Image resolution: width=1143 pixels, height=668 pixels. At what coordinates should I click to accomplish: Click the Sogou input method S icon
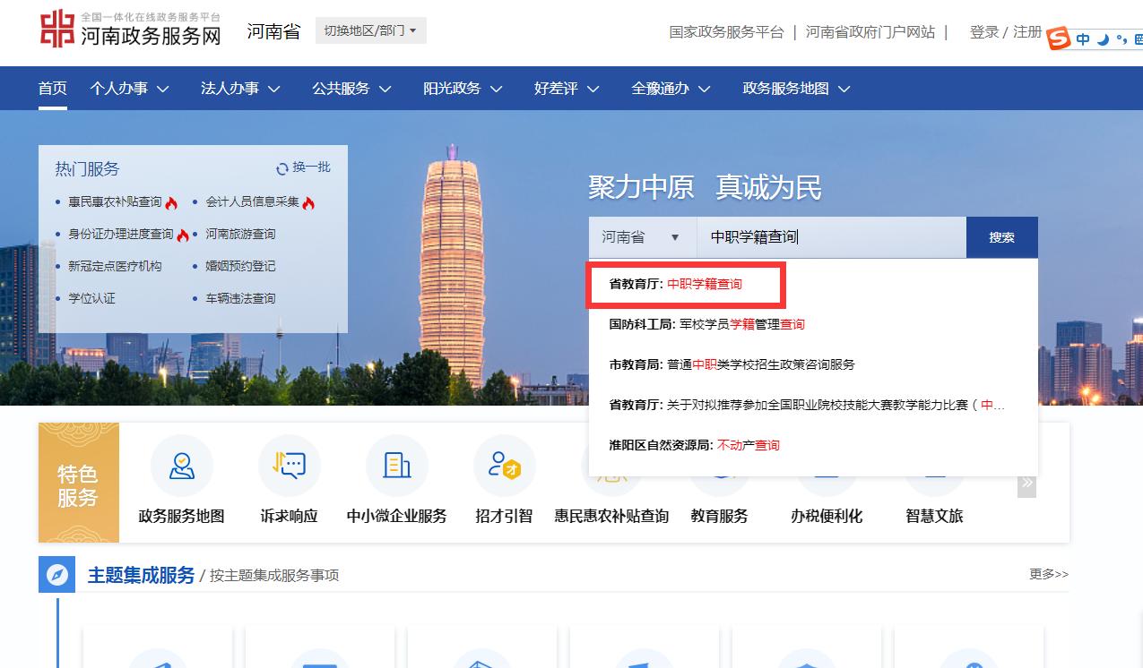[x=1060, y=39]
